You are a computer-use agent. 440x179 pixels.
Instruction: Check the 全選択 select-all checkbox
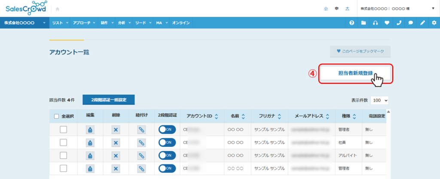click(57, 116)
